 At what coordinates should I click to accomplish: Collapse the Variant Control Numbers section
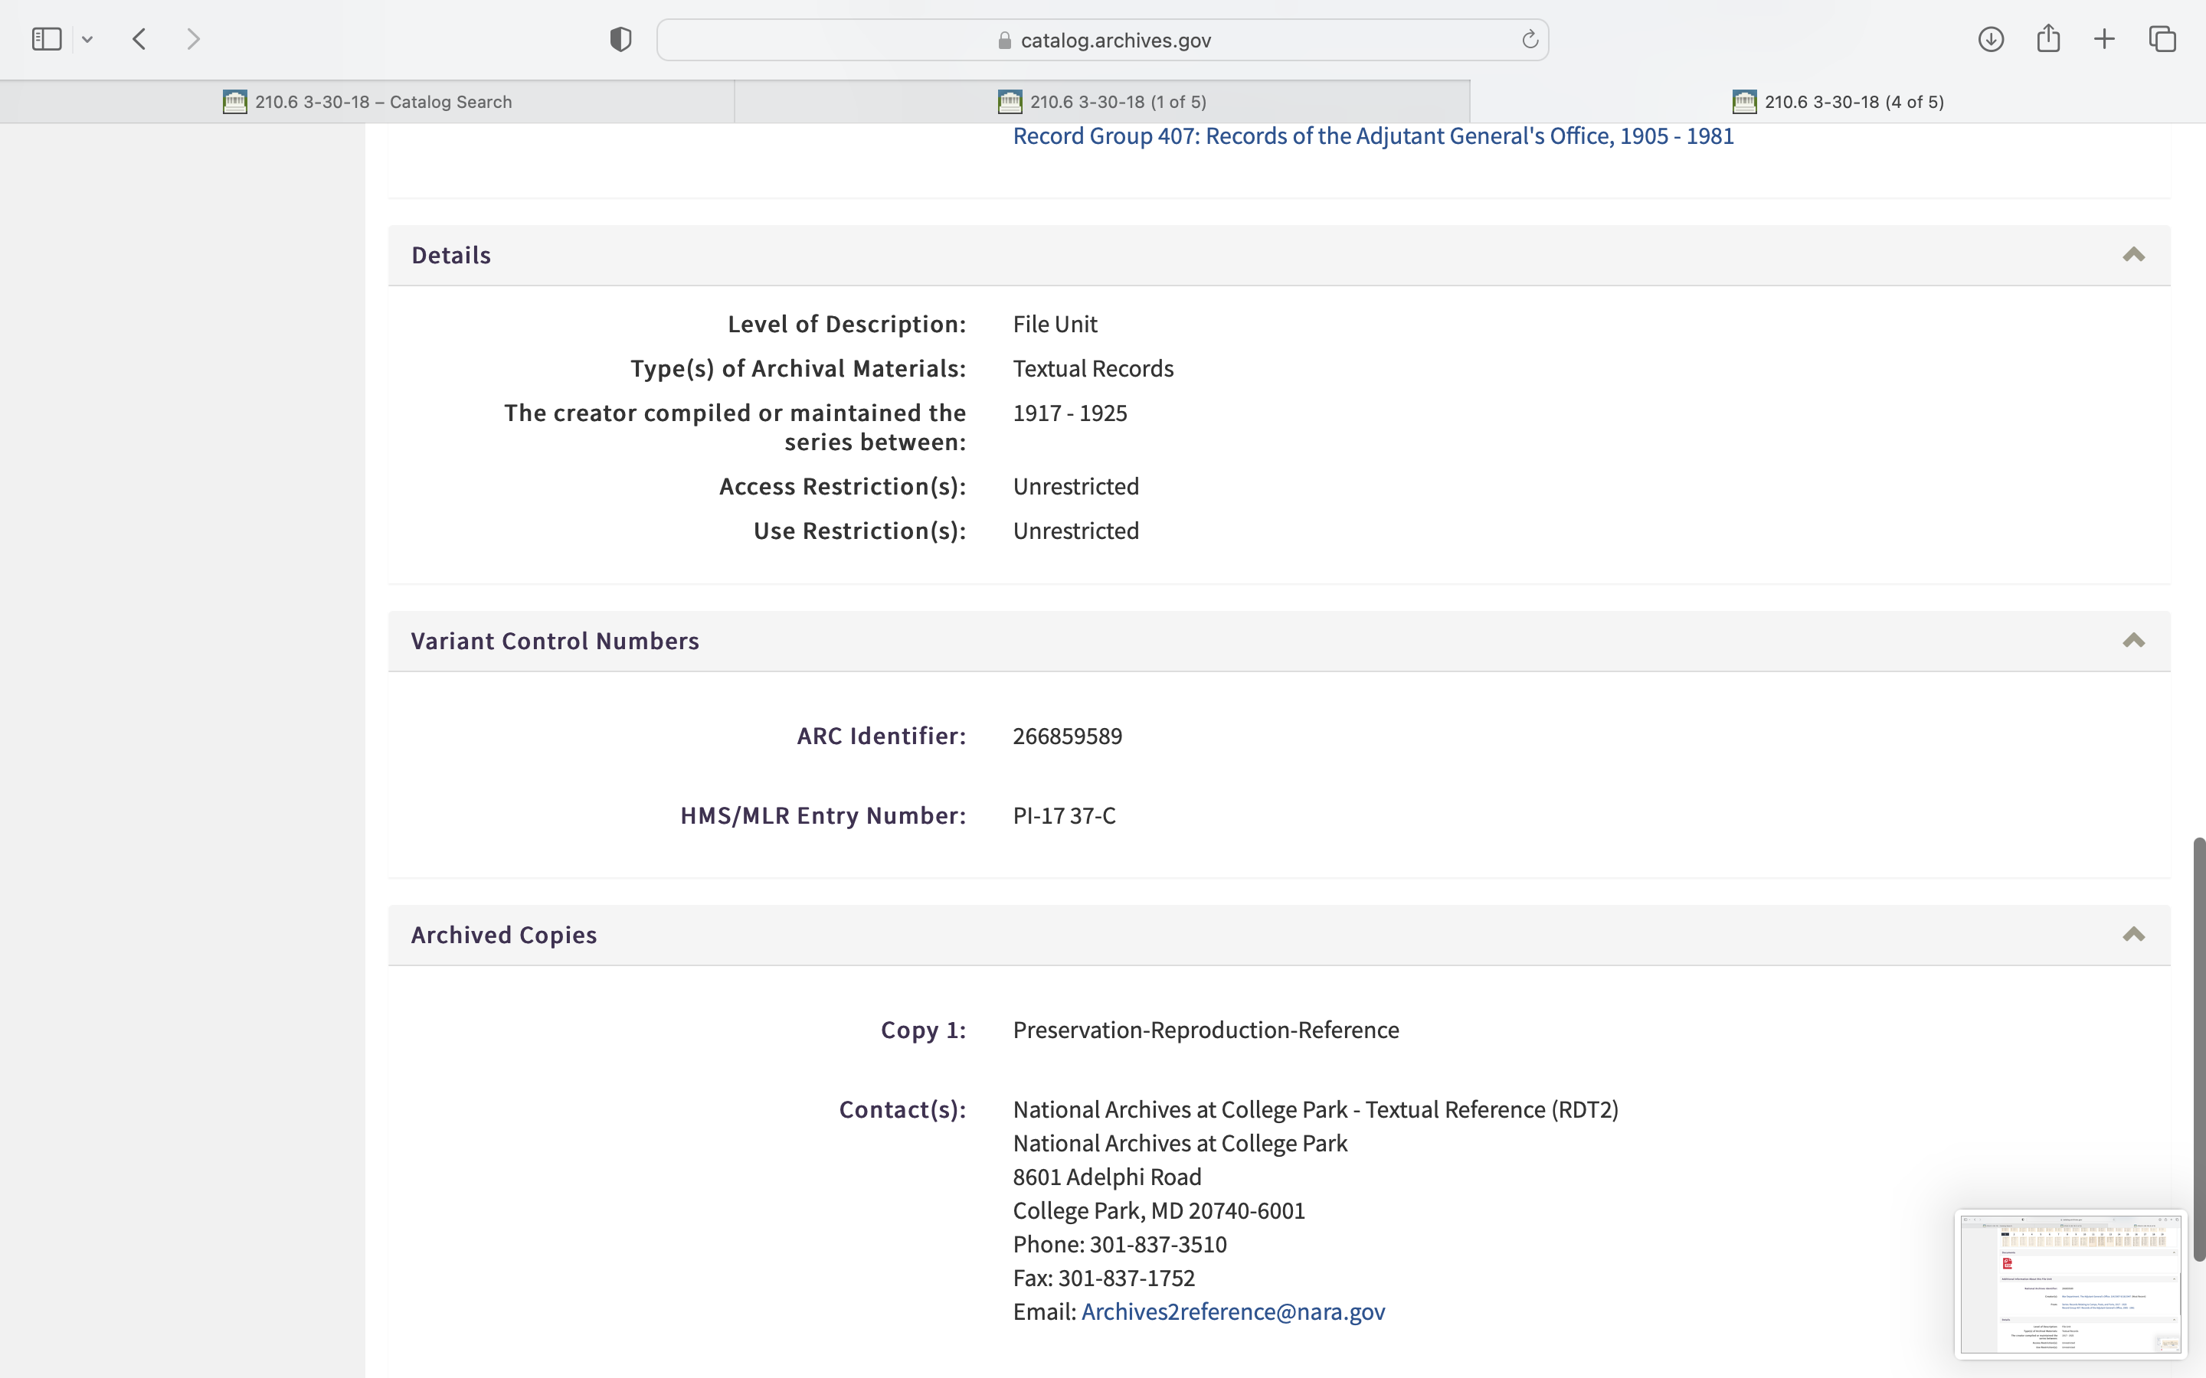[2133, 641]
